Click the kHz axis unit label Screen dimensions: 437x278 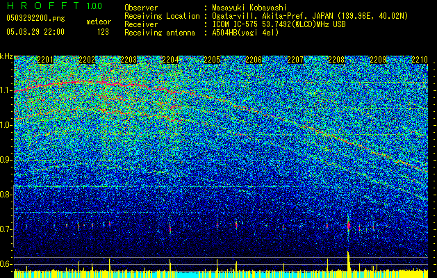pos(6,57)
